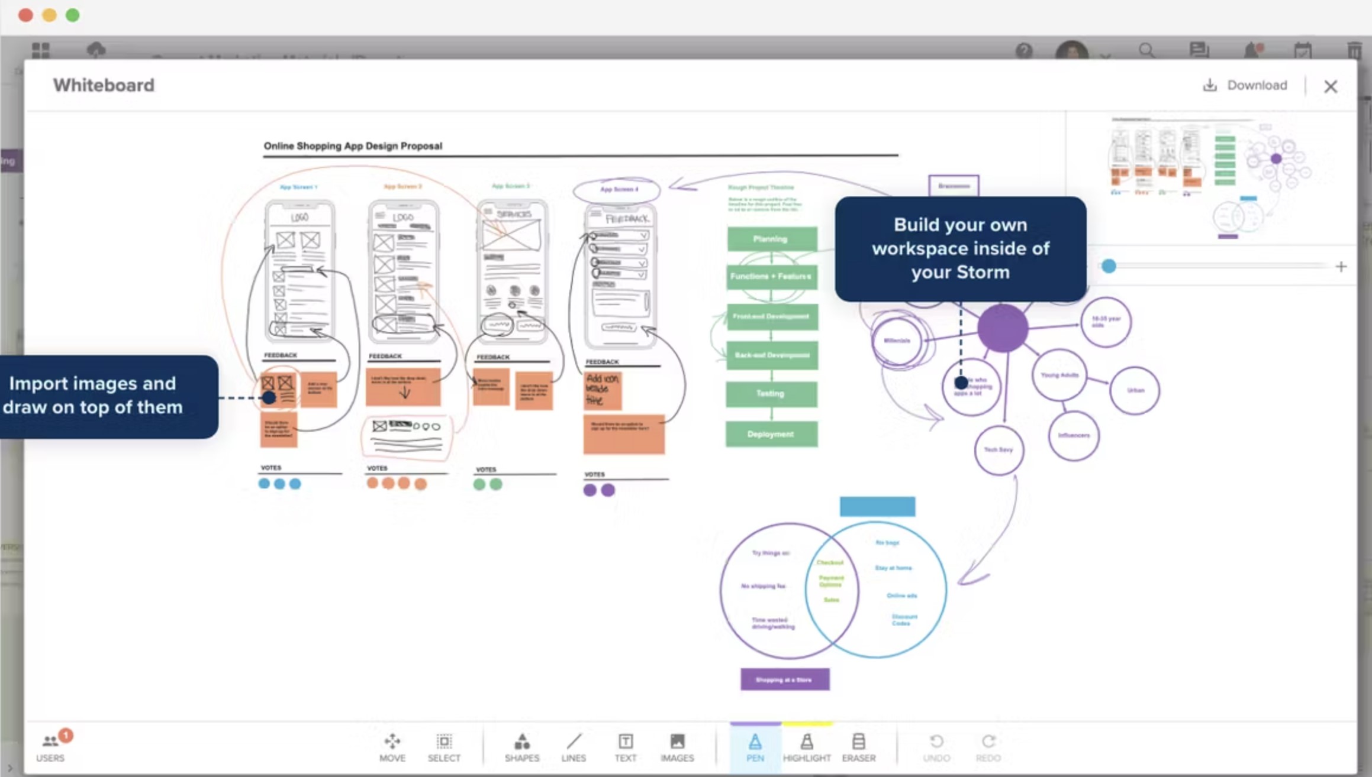The width and height of the screenshot is (1372, 777).
Task: Click the zoom slider handle
Action: click(x=1109, y=266)
